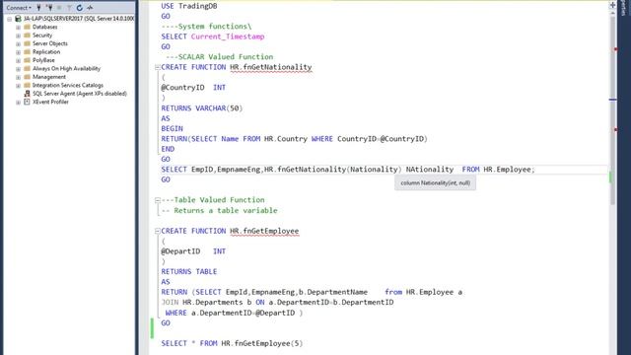Click the Always On High Availability folder icon
Viewport: 631px width, 355px height.
click(27, 68)
